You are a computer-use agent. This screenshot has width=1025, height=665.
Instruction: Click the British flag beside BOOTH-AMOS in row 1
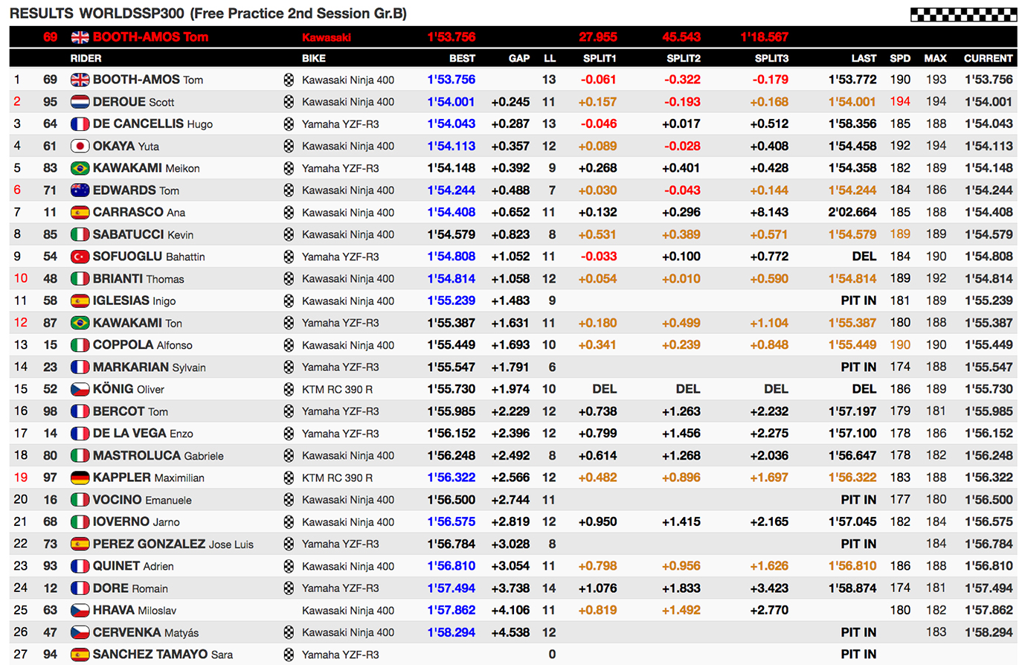click(80, 80)
